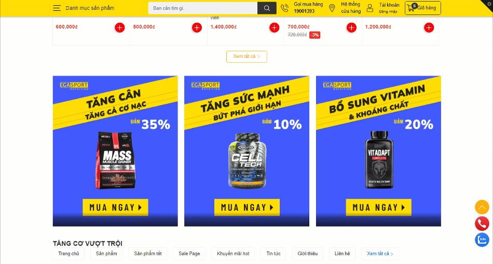Click the red floating phone call button

[482, 224]
